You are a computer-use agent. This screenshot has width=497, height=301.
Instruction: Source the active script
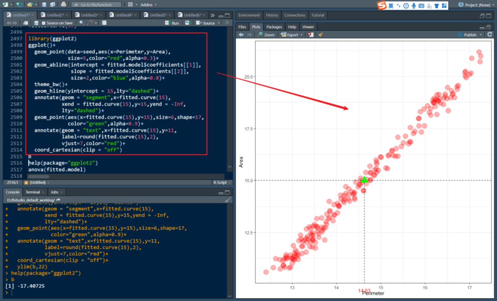click(206, 23)
